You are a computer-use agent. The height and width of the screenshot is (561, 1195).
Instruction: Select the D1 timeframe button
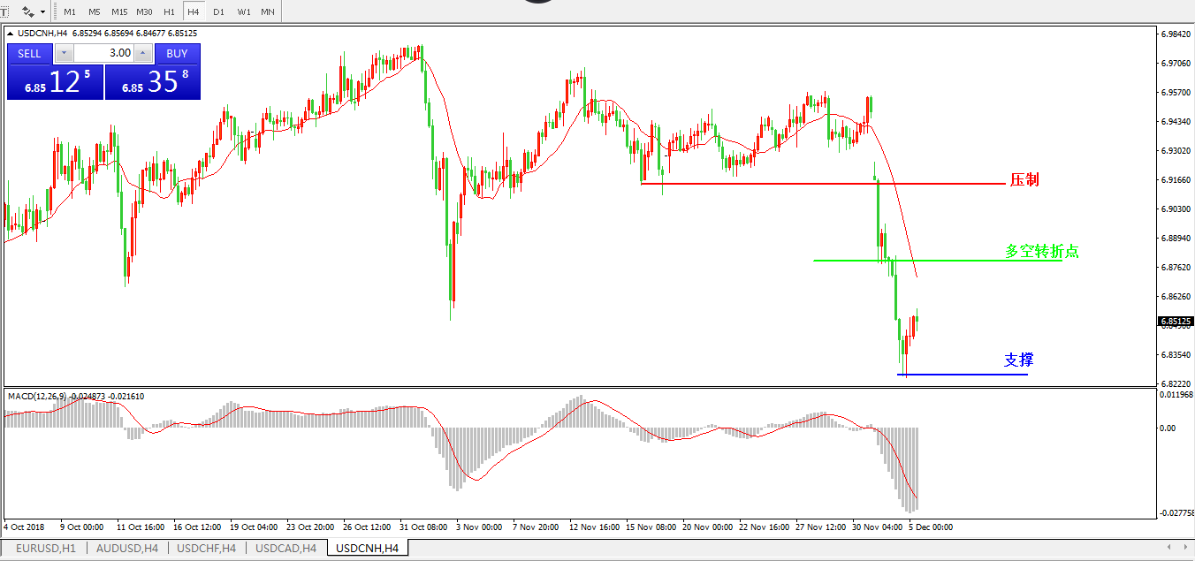pyautogui.click(x=218, y=11)
